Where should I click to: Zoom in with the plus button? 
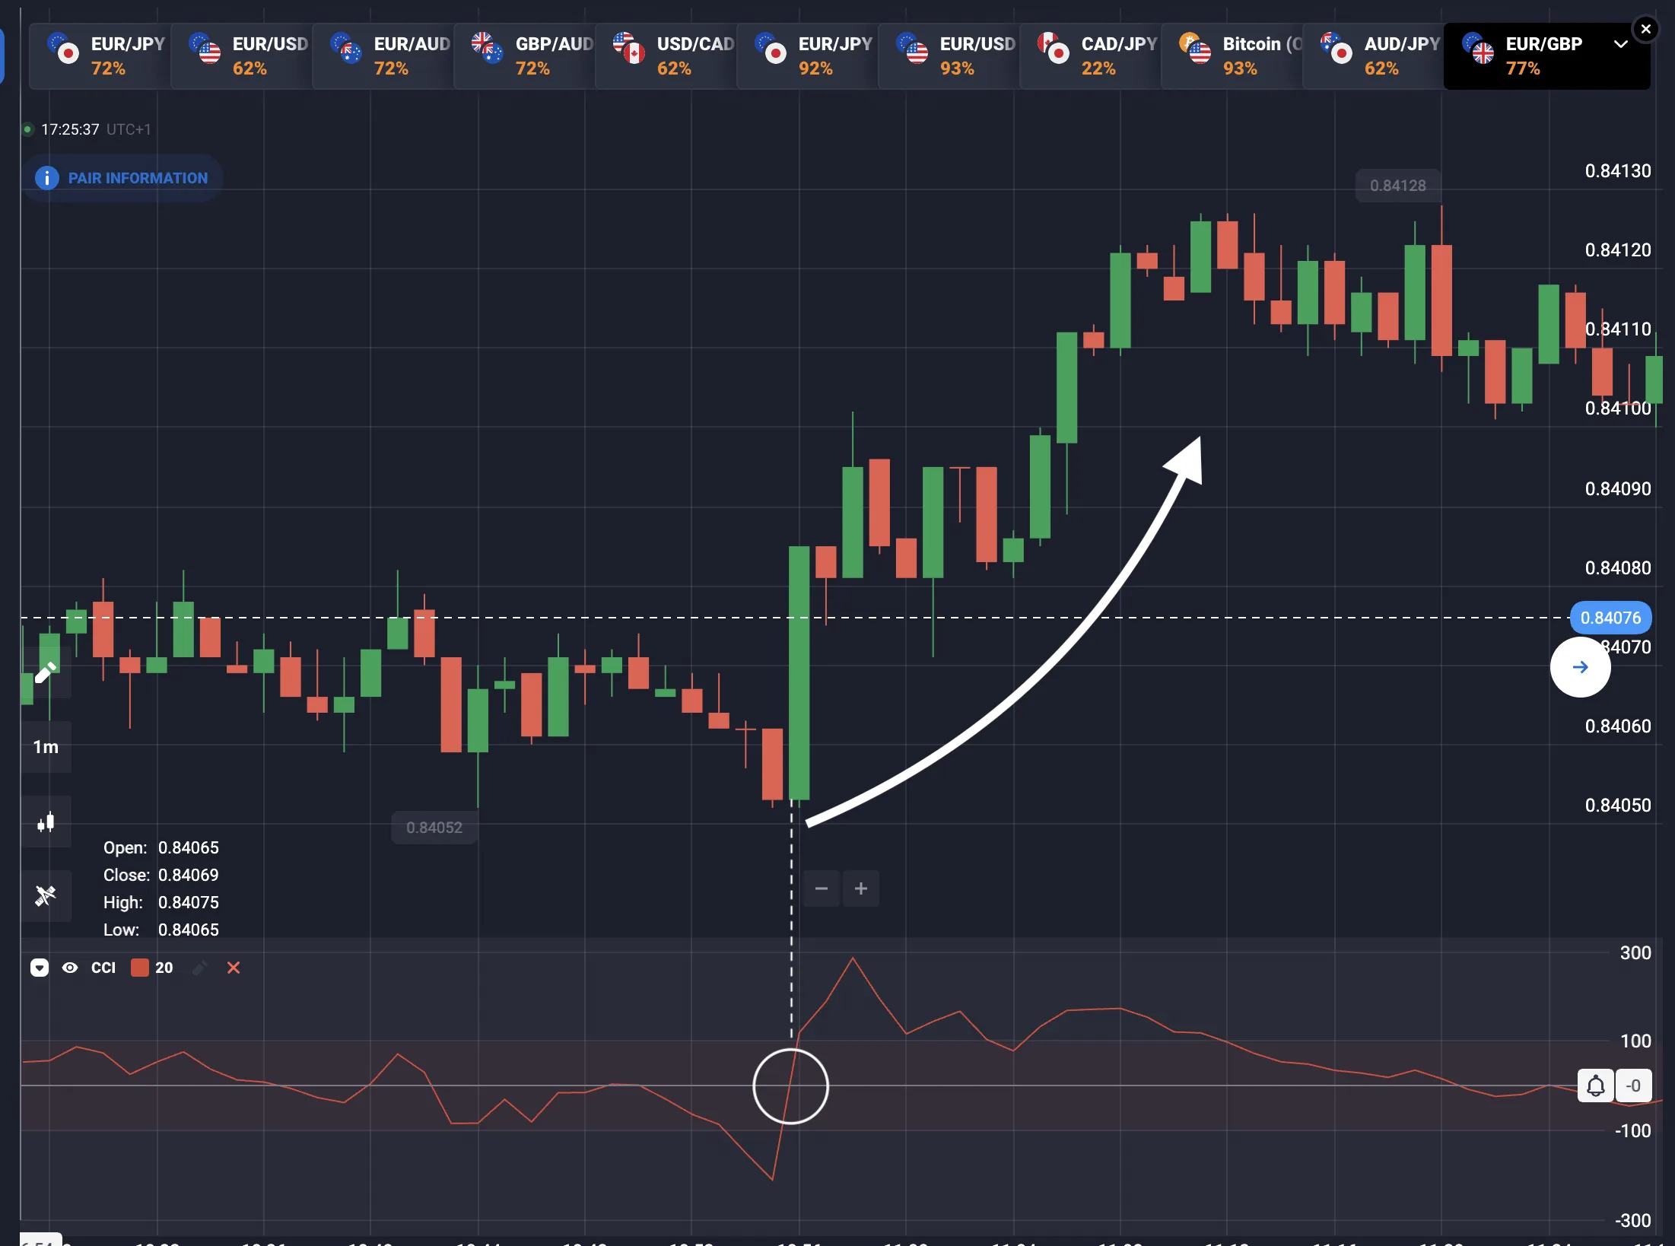pos(861,888)
